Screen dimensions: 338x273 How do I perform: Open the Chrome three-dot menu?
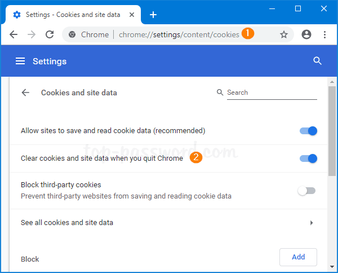(x=324, y=34)
